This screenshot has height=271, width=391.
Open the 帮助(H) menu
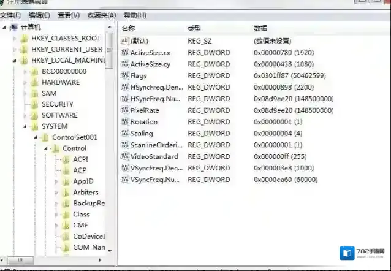pos(135,15)
